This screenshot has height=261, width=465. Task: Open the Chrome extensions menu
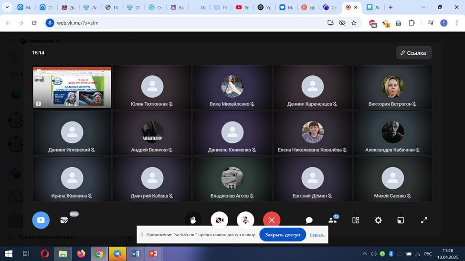[412, 23]
